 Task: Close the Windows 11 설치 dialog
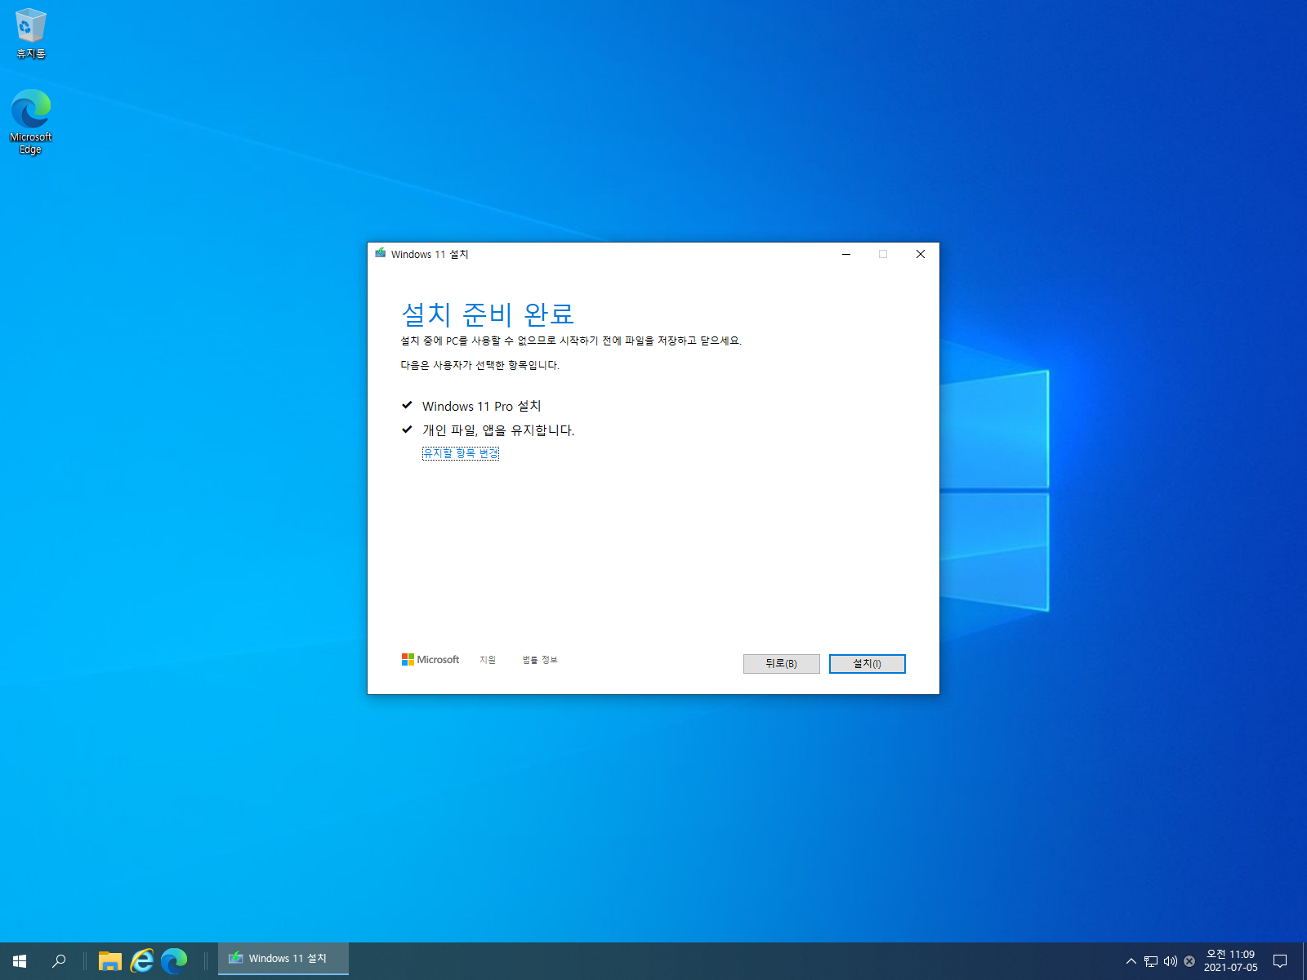921,254
